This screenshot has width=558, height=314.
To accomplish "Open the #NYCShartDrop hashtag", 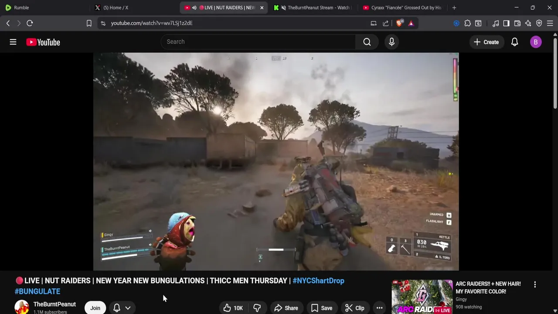I will [x=318, y=280].
